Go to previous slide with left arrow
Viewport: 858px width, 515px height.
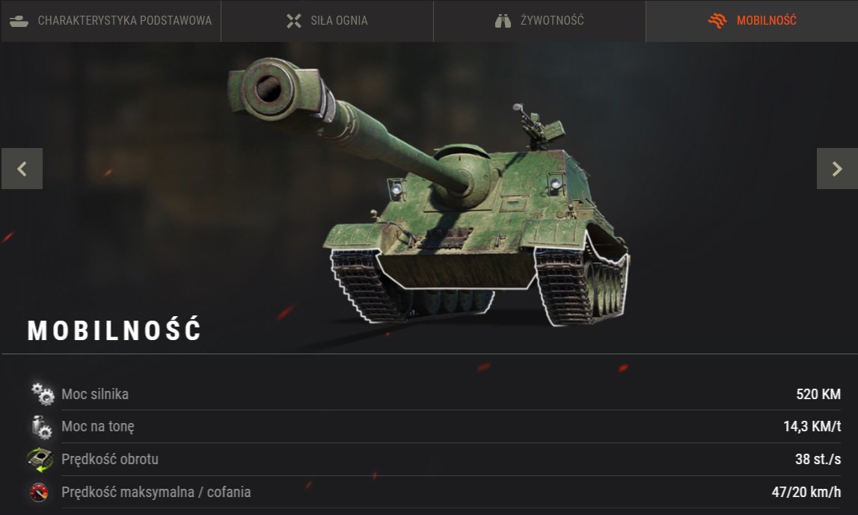(x=22, y=168)
